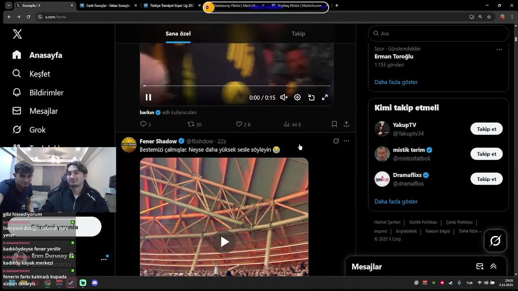Screen dimensions: 518x291
Task: Pause the playing video
Action: click(x=149, y=97)
